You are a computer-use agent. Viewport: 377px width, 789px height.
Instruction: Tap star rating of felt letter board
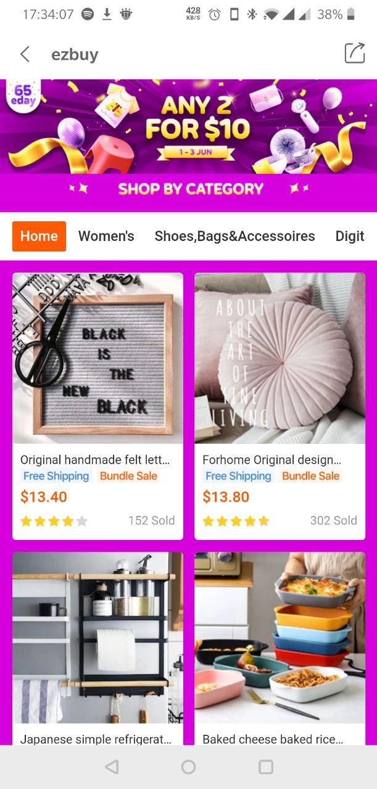point(54,521)
